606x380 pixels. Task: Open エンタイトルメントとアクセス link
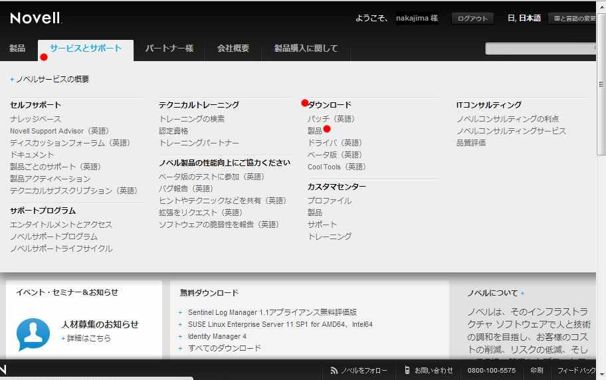coord(61,225)
